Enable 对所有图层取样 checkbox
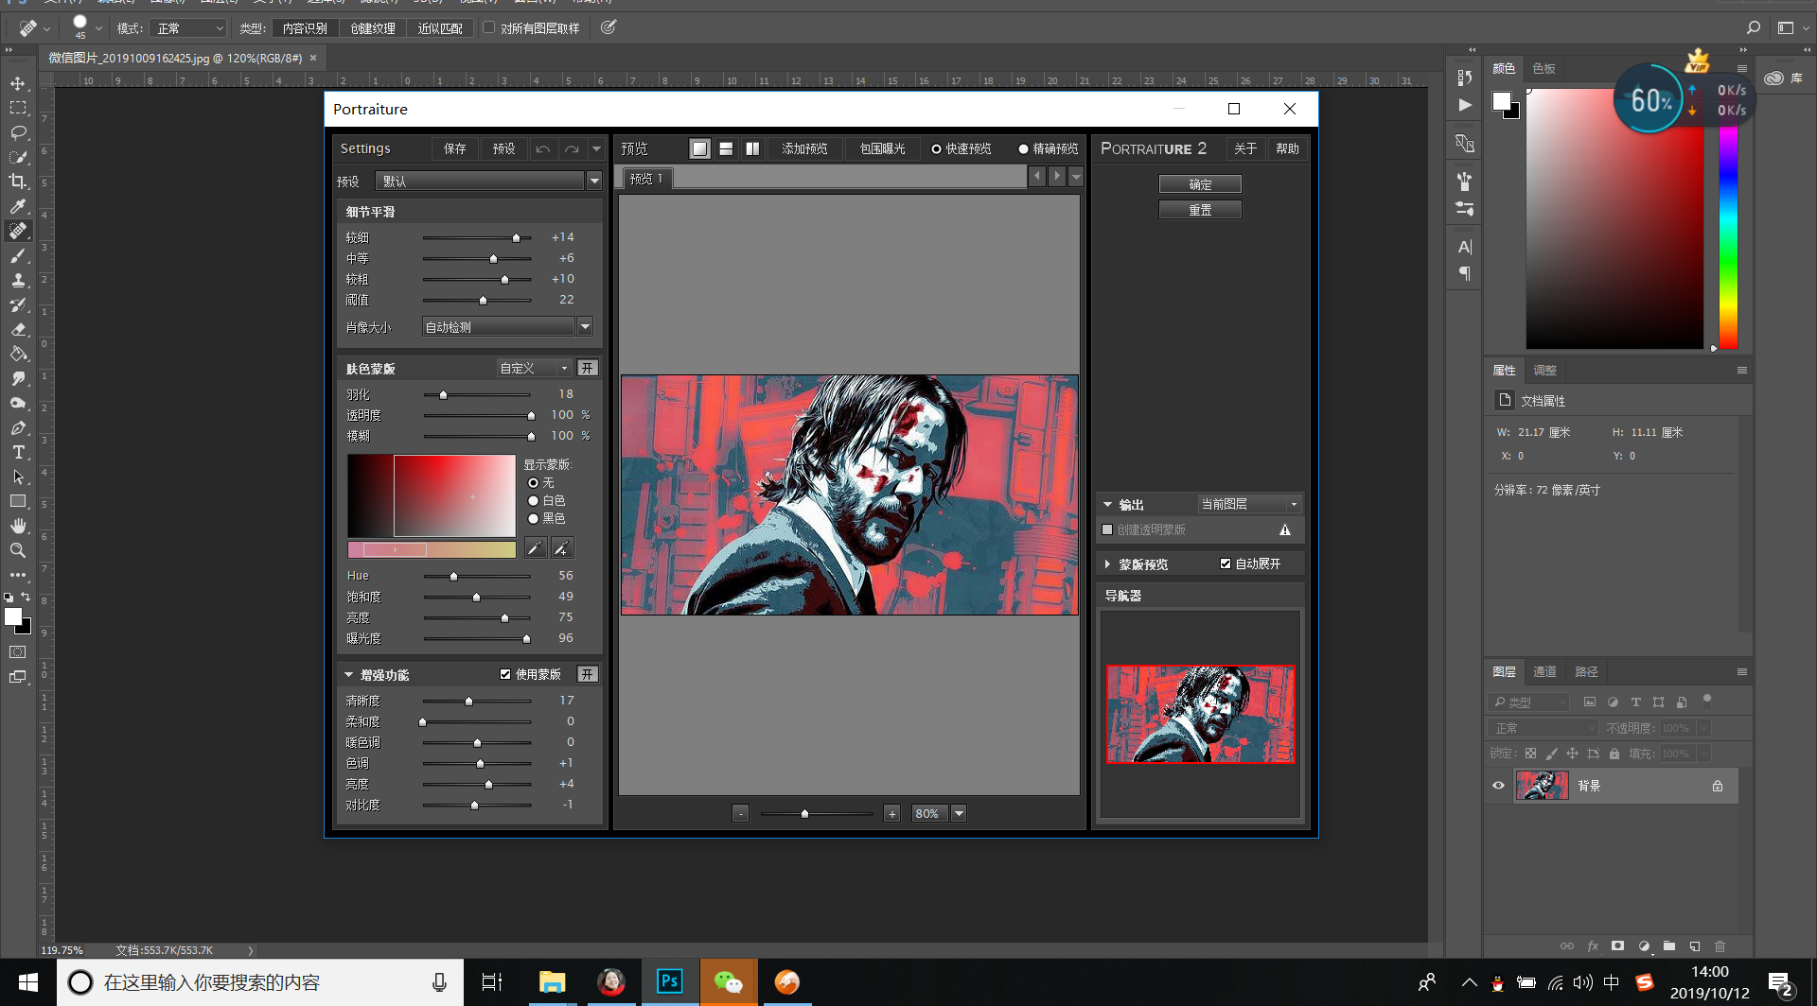Image resolution: width=1817 pixels, height=1006 pixels. [489, 27]
